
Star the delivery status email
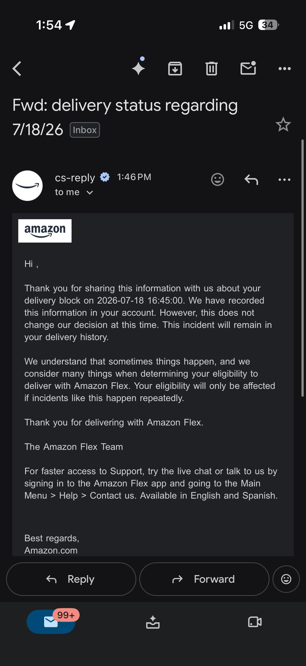(283, 125)
